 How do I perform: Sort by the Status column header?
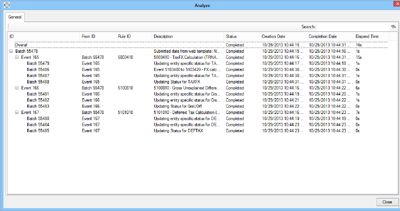pos(231,36)
